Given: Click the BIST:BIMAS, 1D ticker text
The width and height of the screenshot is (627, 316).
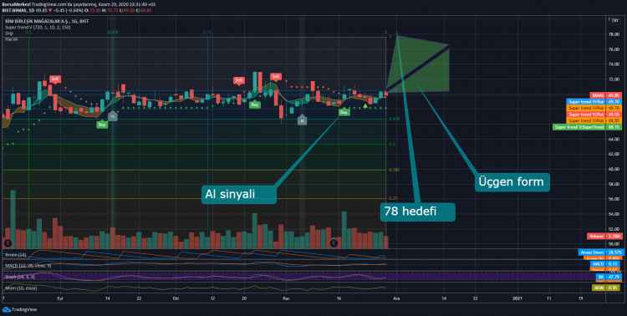Looking at the screenshot, I should point(18,9).
